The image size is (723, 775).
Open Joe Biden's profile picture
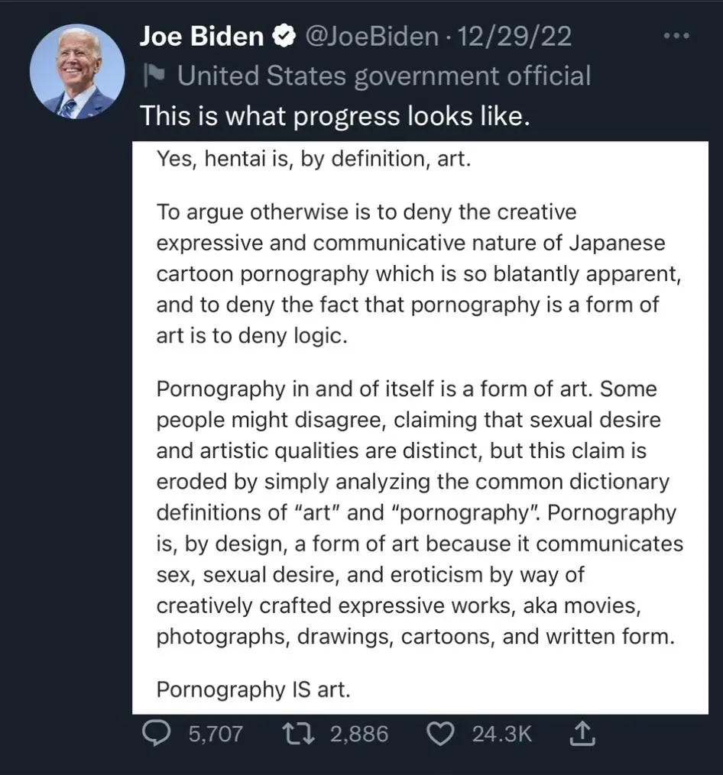point(76,71)
